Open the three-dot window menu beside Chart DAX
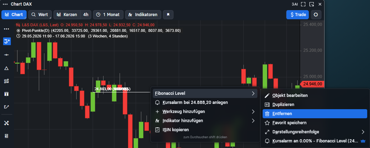The height and width of the screenshot is (148, 370). pos(5,4)
